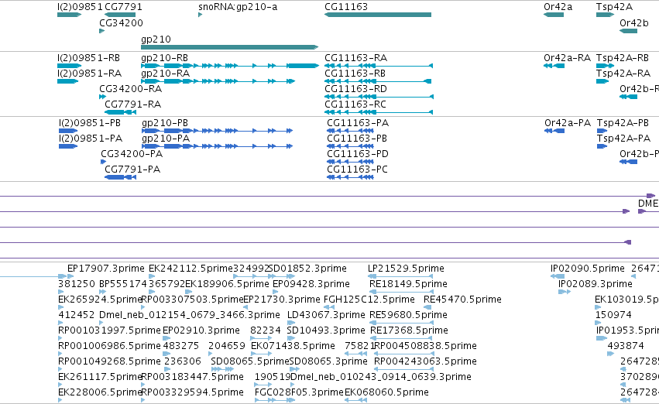Image resolution: width=659 pixels, height=404 pixels.
Task: Select the CG7791-RA transcript label
Action: click(133, 104)
